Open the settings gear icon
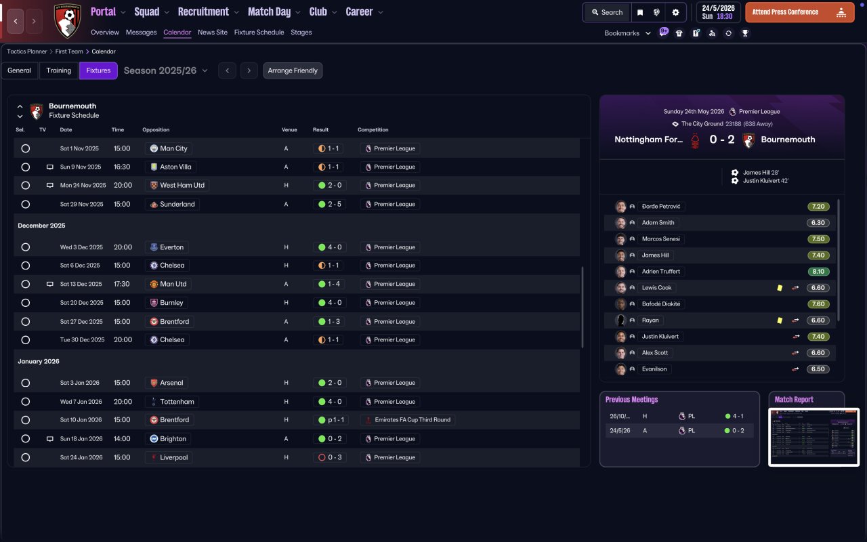This screenshot has height=542, width=867. (x=675, y=12)
